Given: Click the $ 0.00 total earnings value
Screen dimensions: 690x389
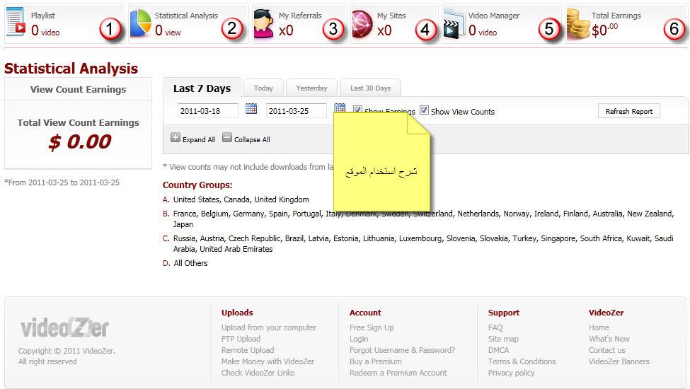Looking at the screenshot, I should [x=80, y=141].
